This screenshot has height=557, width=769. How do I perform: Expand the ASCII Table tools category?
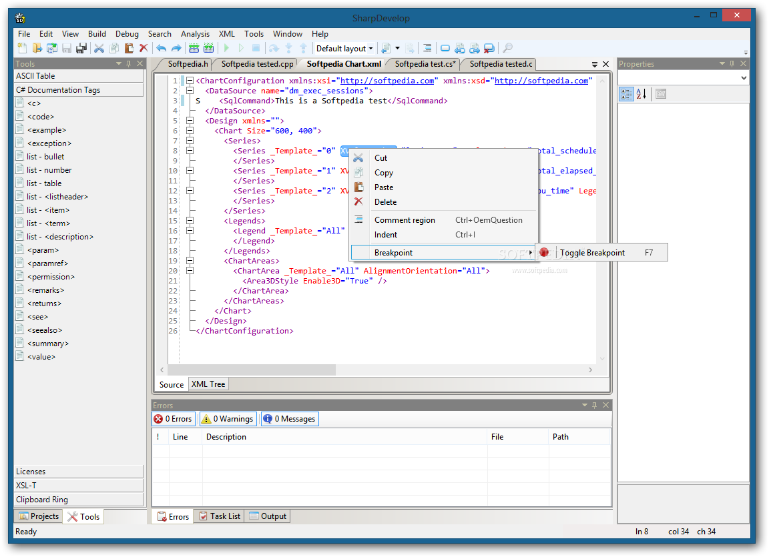click(79, 76)
